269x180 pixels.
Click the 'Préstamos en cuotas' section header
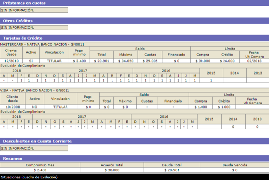click(x=134, y=3)
